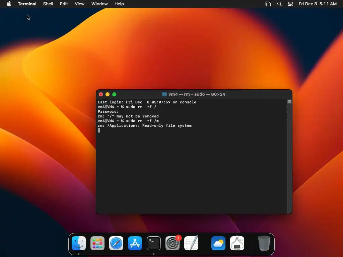Open Launchpad from the Dock
343x257 pixels.
tap(97, 243)
